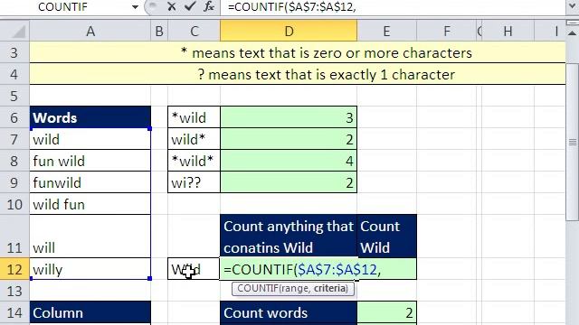Select the '*wild*' criteria cell
The image size is (579, 325).
[194, 161]
